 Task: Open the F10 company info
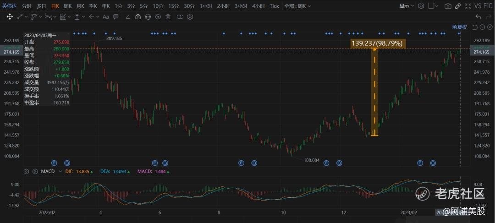[489, 6]
